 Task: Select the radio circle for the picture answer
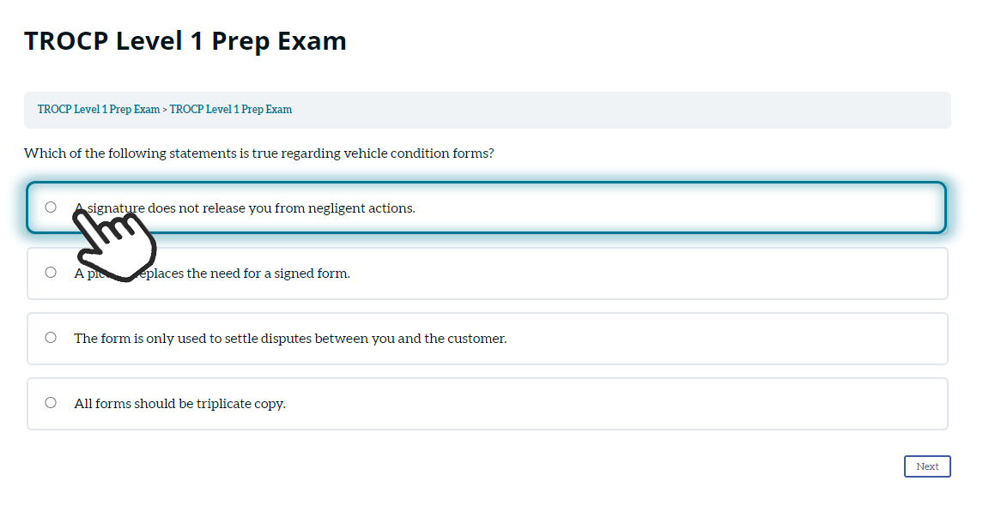click(x=51, y=273)
